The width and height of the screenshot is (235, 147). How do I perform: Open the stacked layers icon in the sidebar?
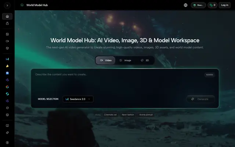point(7,115)
